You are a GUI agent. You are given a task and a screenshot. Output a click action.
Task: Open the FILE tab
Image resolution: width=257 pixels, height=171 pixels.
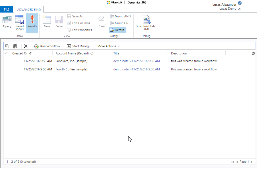[7, 9]
